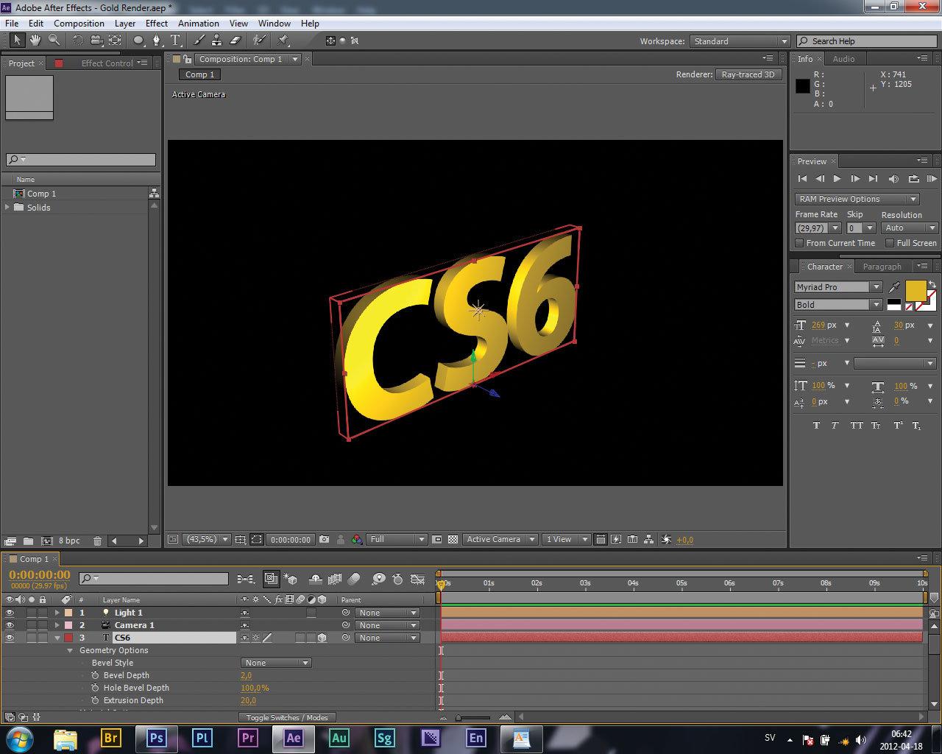The height and width of the screenshot is (754, 942).
Task: Select the Eraser tool
Action: pyautogui.click(x=235, y=40)
